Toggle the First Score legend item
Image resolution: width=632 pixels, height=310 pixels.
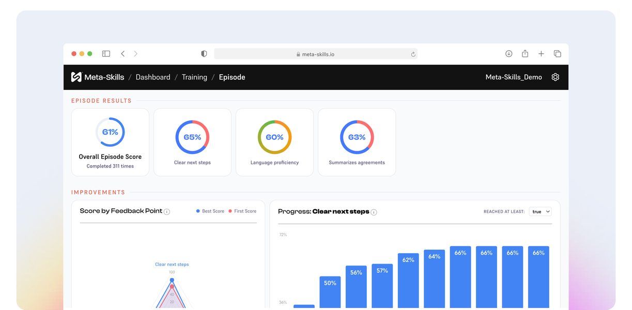(242, 211)
